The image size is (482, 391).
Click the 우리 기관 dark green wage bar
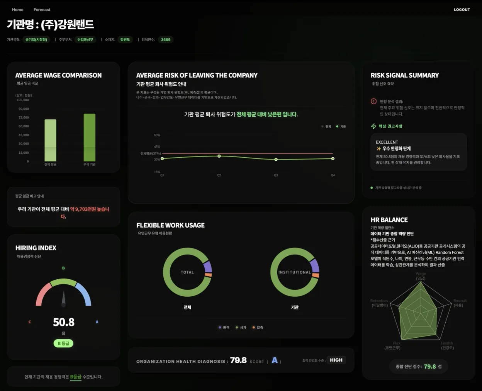point(89,138)
